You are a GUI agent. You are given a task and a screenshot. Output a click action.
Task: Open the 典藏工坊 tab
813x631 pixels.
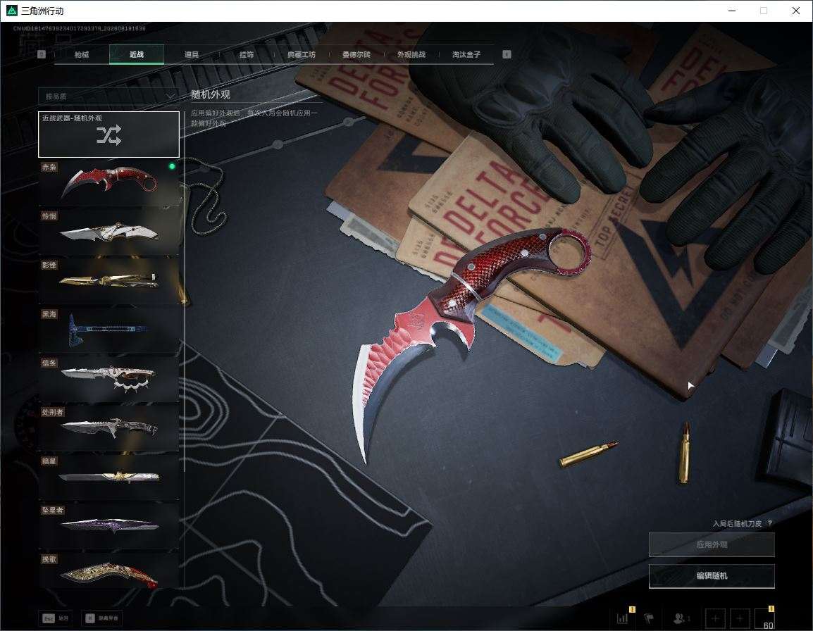(302, 54)
